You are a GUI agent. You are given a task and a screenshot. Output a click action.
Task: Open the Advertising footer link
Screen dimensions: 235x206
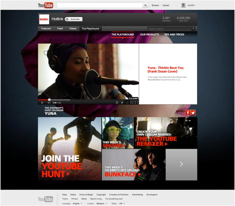pos(137,195)
